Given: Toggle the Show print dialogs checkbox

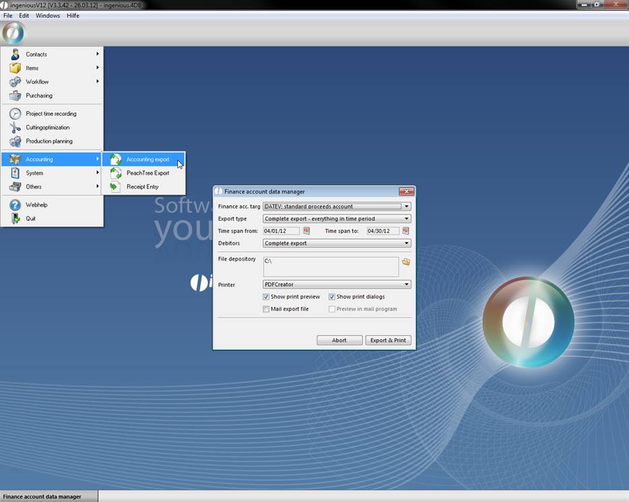Looking at the screenshot, I should click(332, 297).
